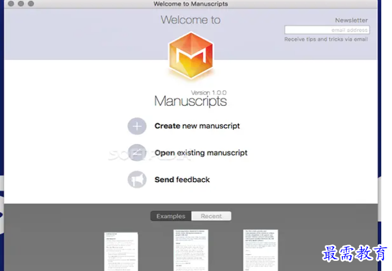This screenshot has width=392, height=271.
Task: Click the Newsletter heading label
Action: tap(351, 20)
